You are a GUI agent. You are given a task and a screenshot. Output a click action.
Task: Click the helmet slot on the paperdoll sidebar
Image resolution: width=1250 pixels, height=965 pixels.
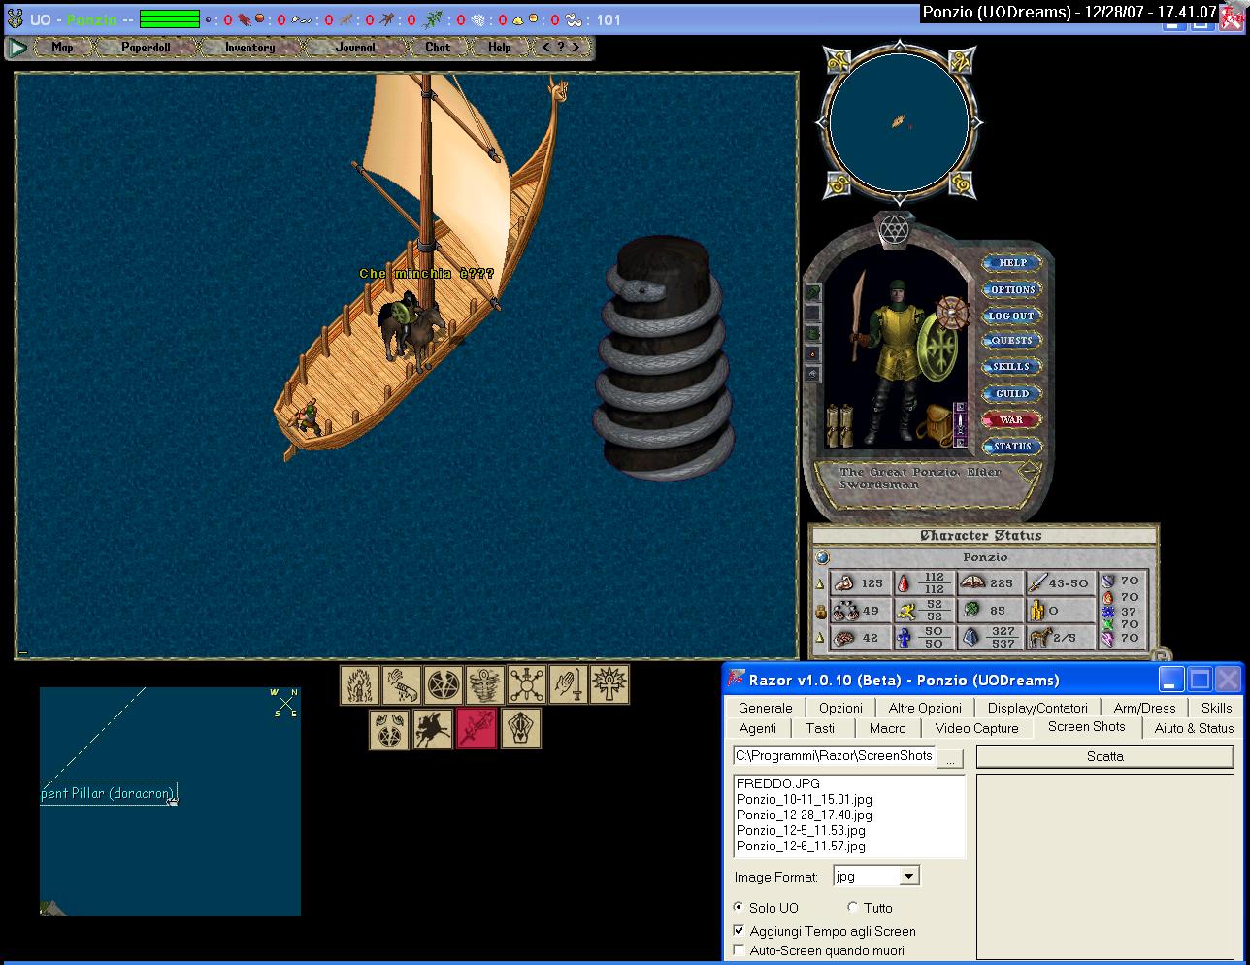[813, 291]
